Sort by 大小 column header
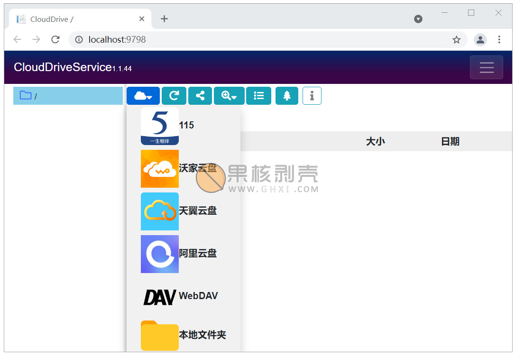 point(375,141)
